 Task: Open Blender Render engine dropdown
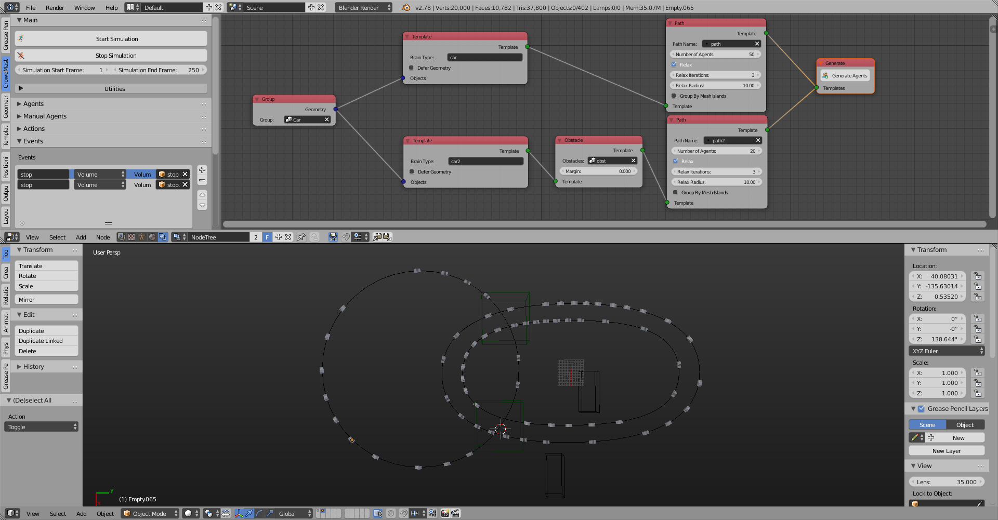point(363,8)
